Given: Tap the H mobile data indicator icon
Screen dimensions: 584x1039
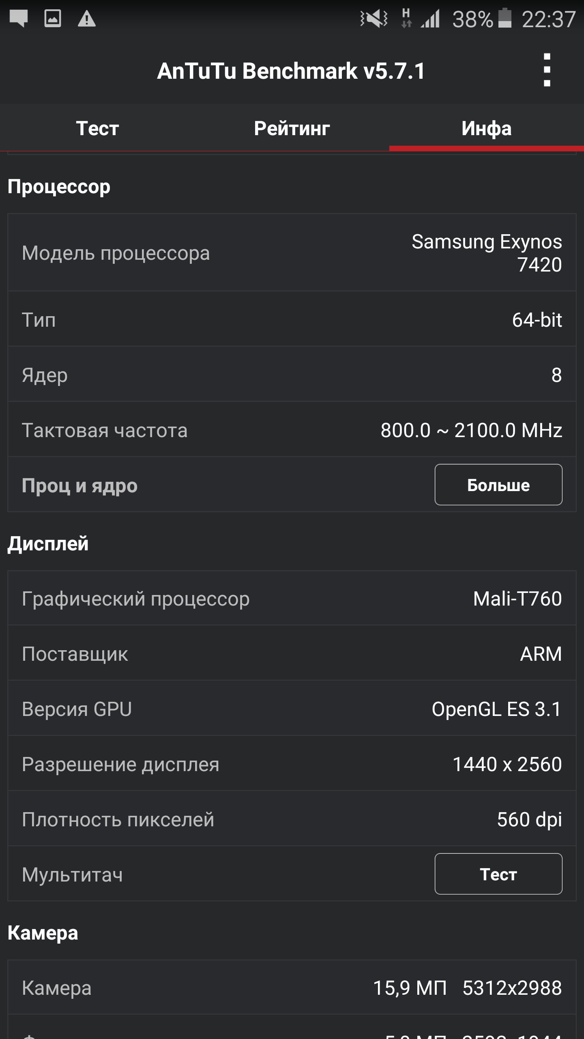Looking at the screenshot, I should [x=406, y=19].
